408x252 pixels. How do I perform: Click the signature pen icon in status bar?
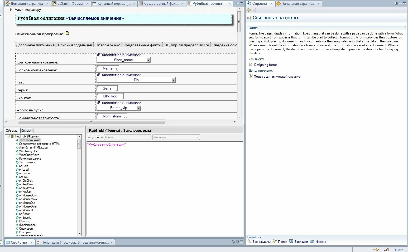pos(386,249)
